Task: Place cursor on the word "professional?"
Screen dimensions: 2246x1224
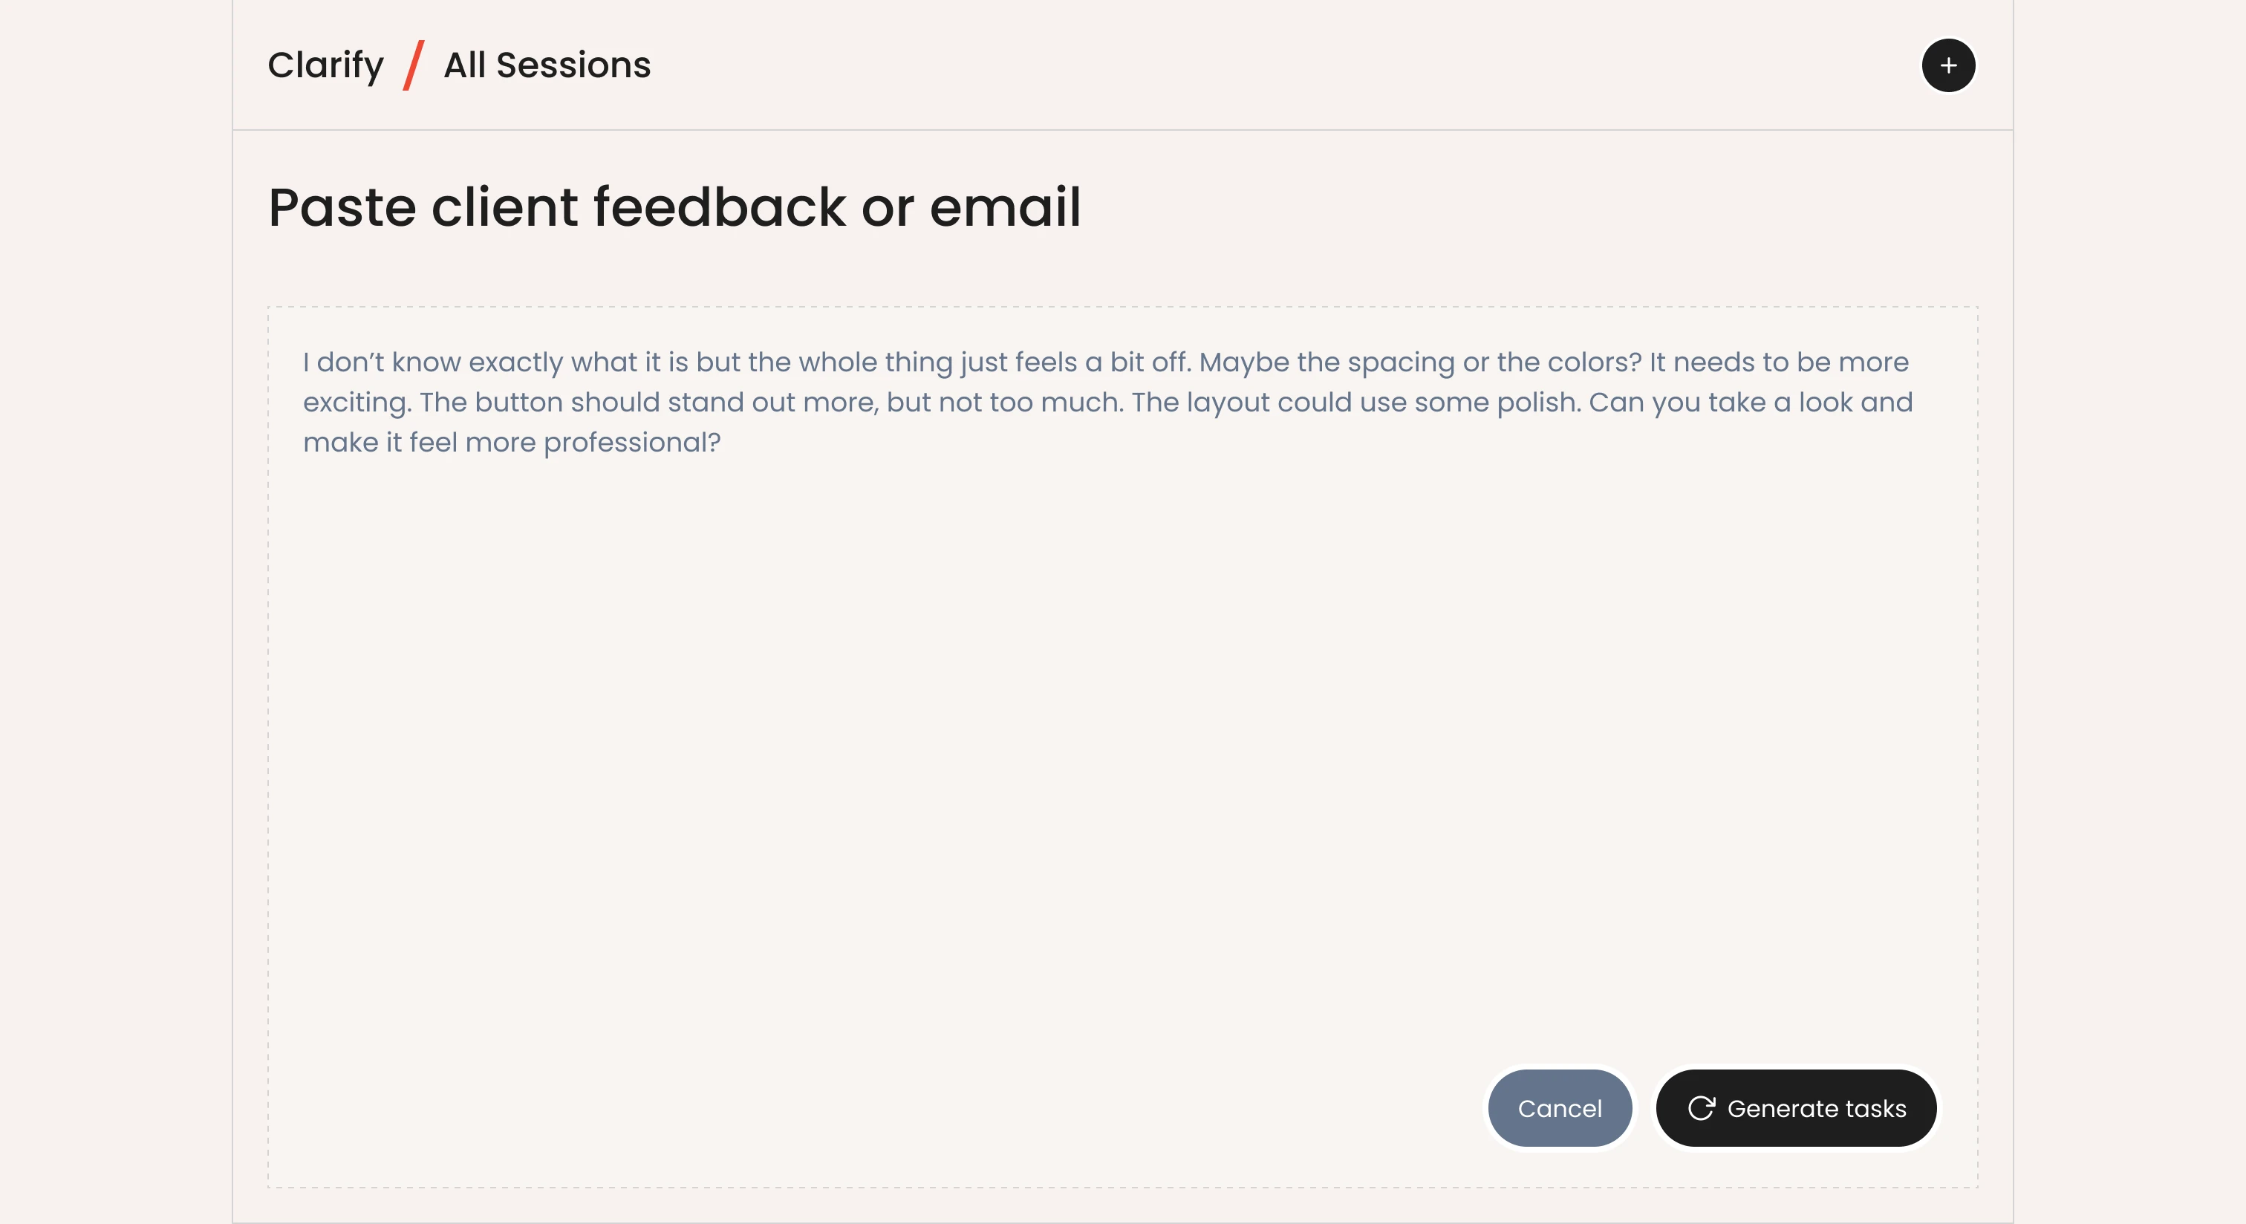Action: point(631,443)
